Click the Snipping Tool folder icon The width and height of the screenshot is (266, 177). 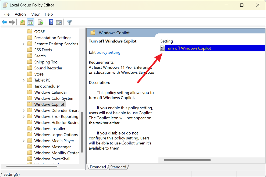tap(30, 62)
